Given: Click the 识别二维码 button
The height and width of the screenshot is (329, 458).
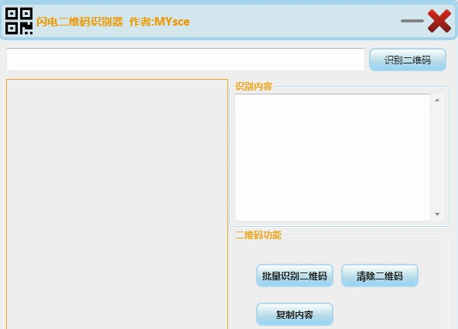Looking at the screenshot, I should 408,60.
